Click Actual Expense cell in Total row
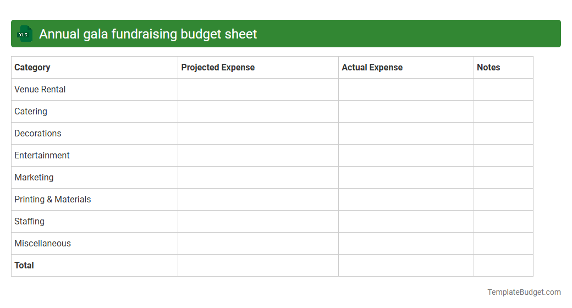The height and width of the screenshot is (308, 572). pos(406,265)
